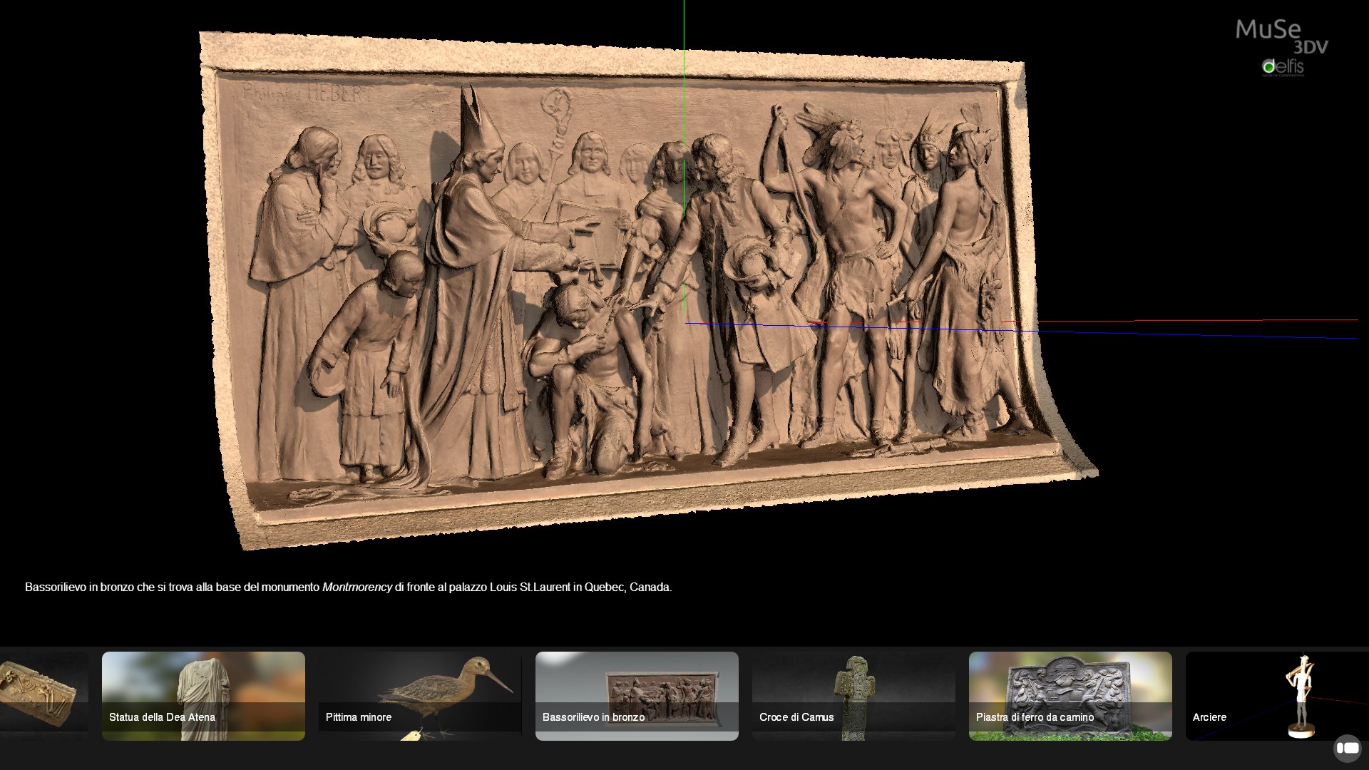This screenshot has height=770, width=1369.
Task: Open the Statua della Dea Atena thumbnail
Action: click(203, 696)
